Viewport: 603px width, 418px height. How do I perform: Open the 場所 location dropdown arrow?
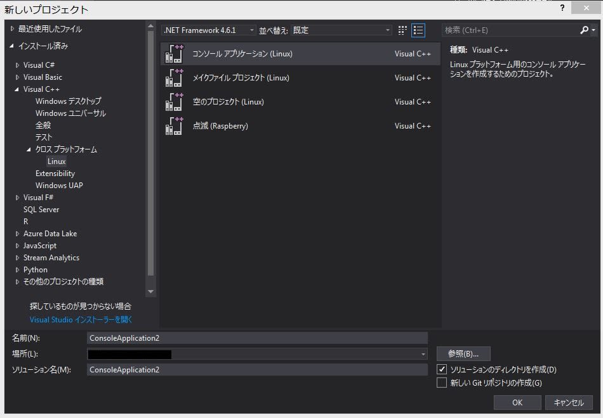[x=423, y=354]
